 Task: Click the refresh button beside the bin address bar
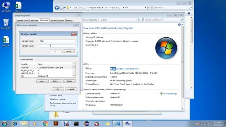[x=149, y=8]
